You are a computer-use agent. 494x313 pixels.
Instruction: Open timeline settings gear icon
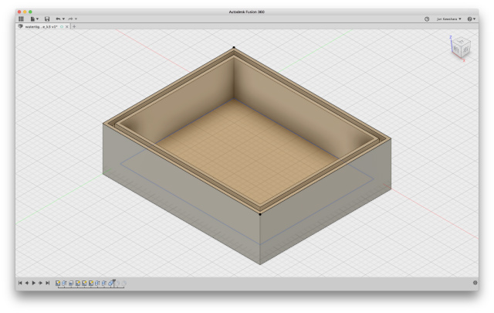[x=475, y=283]
